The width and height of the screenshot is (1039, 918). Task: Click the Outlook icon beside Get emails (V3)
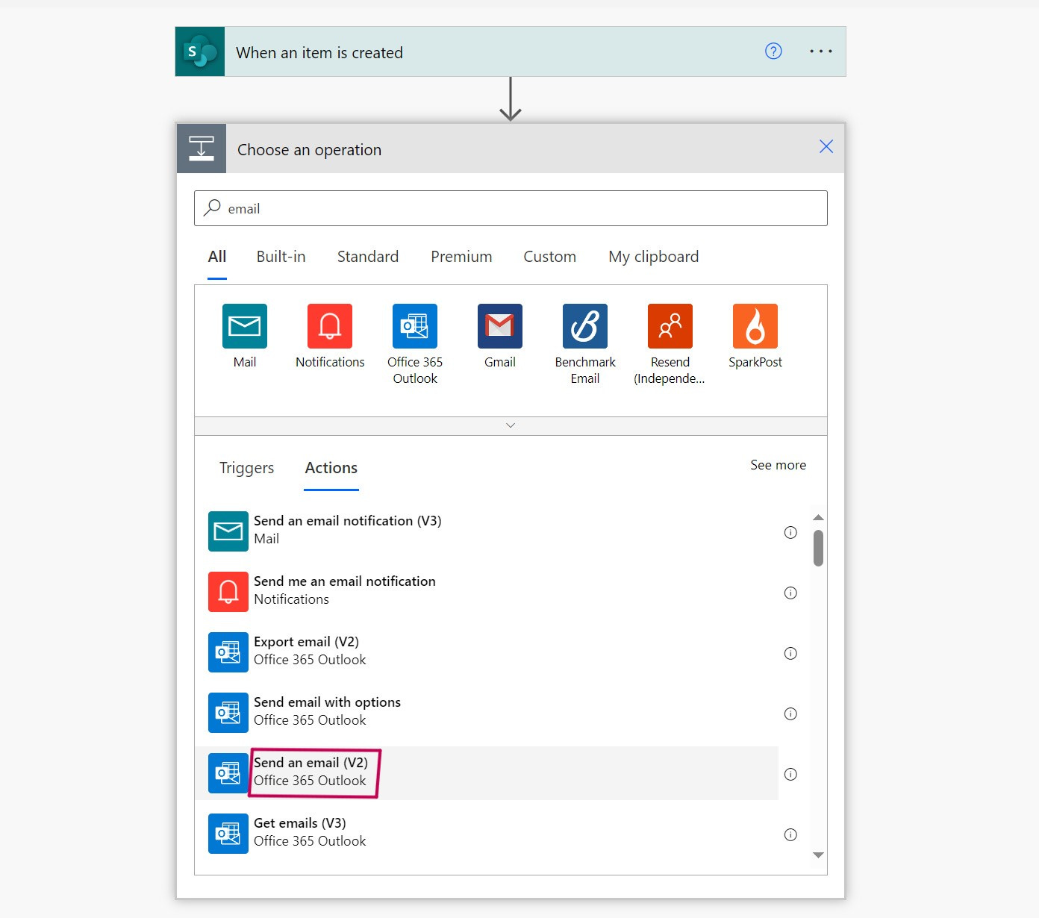(228, 834)
